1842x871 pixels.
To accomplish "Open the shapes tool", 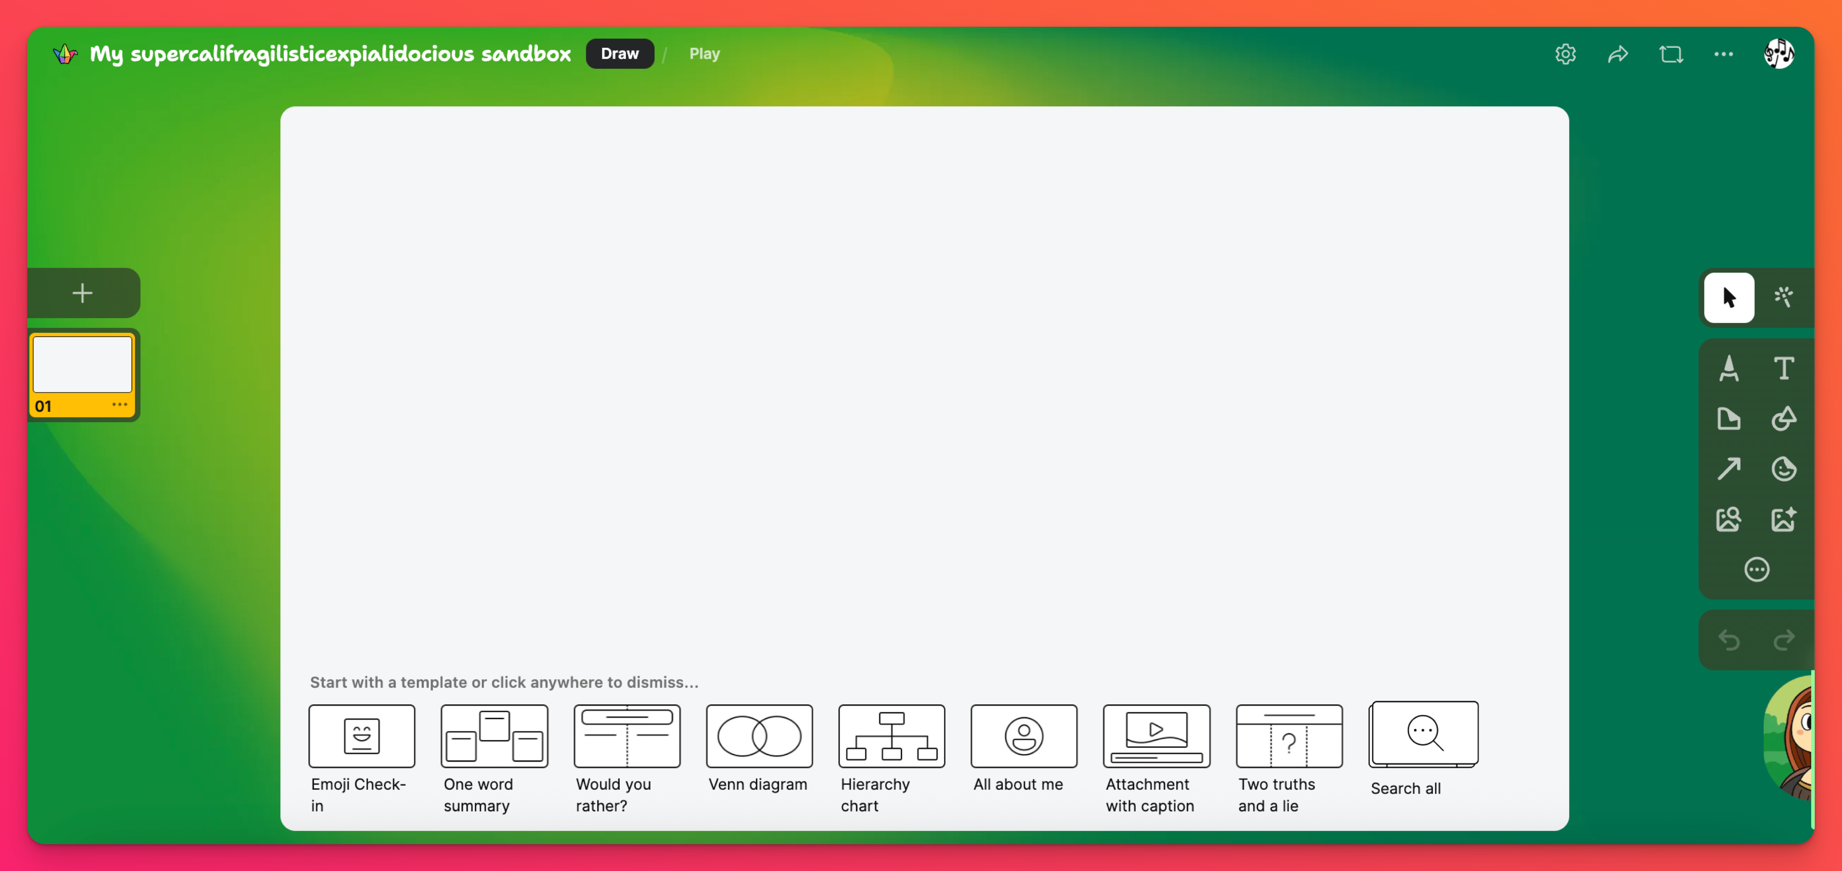I will (x=1783, y=419).
